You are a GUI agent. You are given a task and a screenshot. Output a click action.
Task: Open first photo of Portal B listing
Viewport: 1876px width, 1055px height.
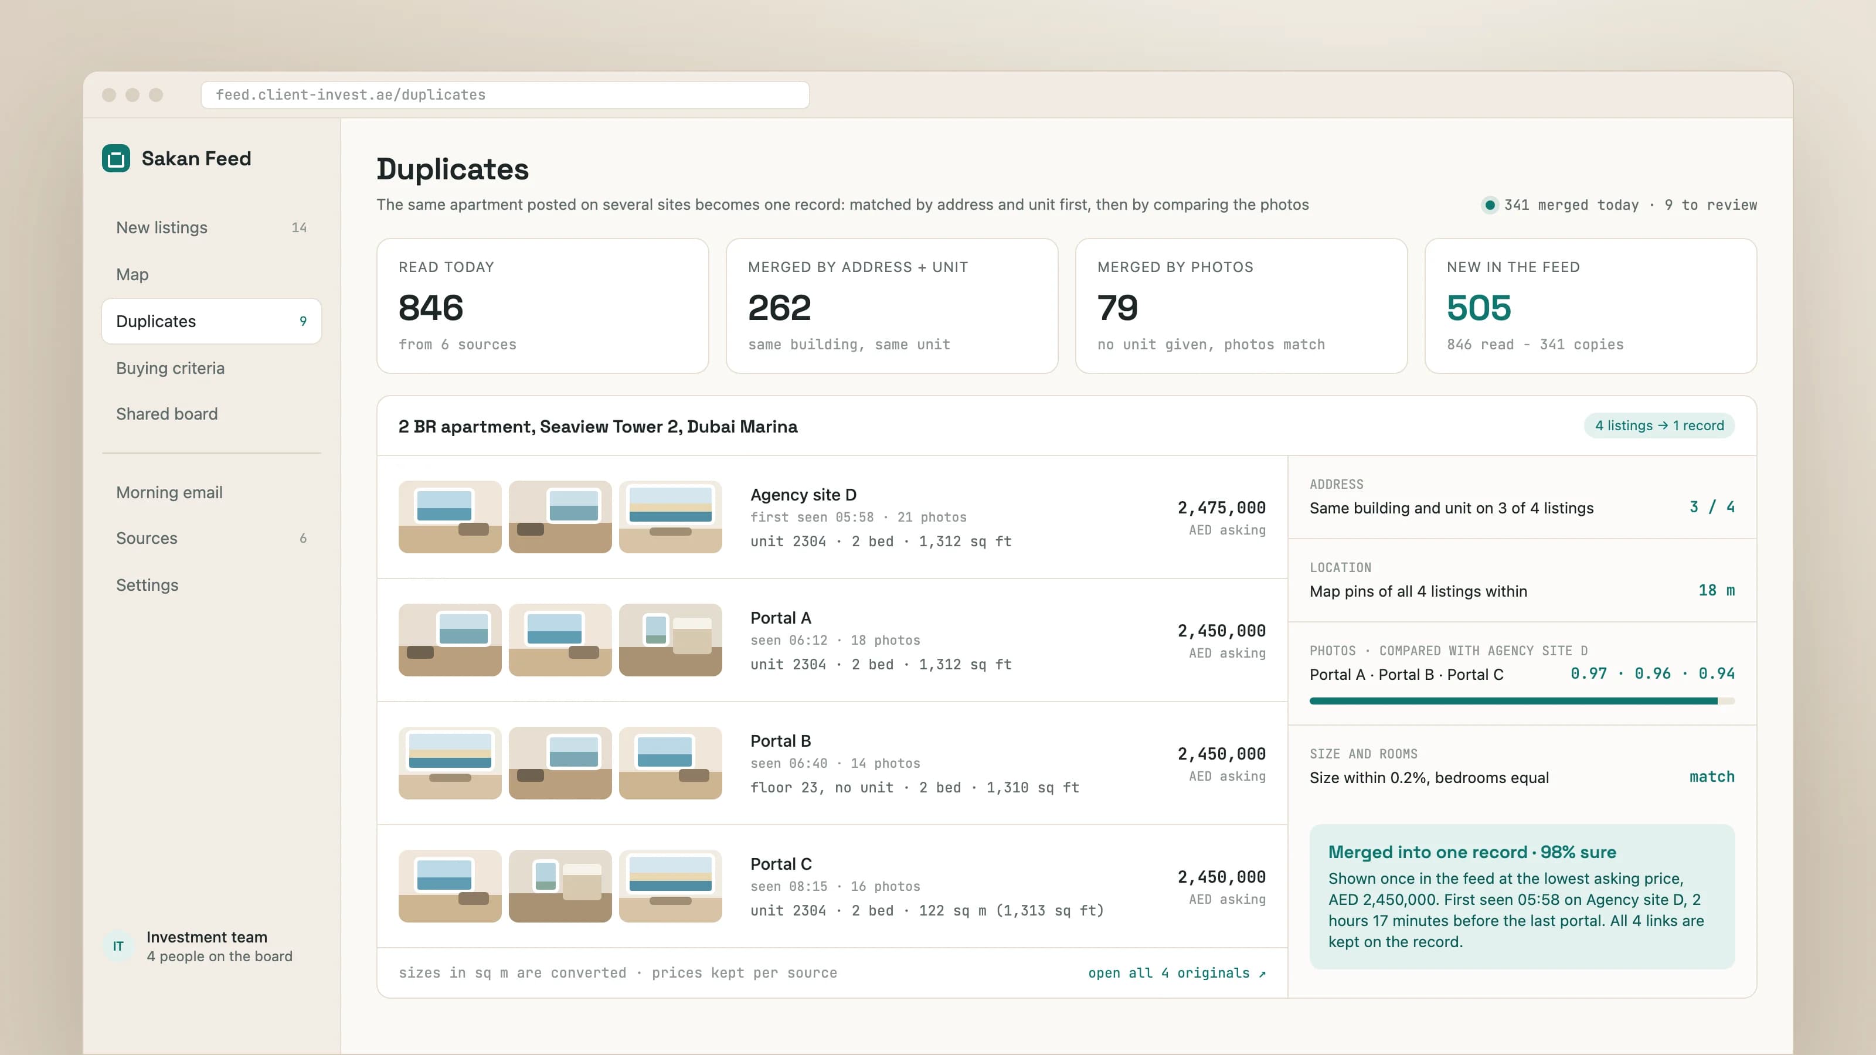coord(450,763)
